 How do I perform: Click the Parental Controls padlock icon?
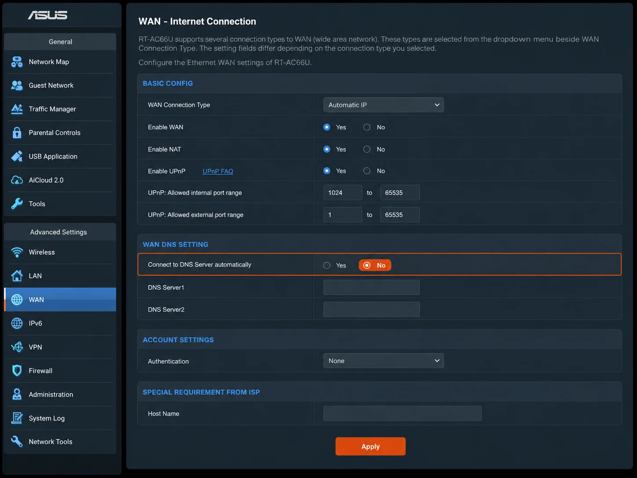pos(17,132)
